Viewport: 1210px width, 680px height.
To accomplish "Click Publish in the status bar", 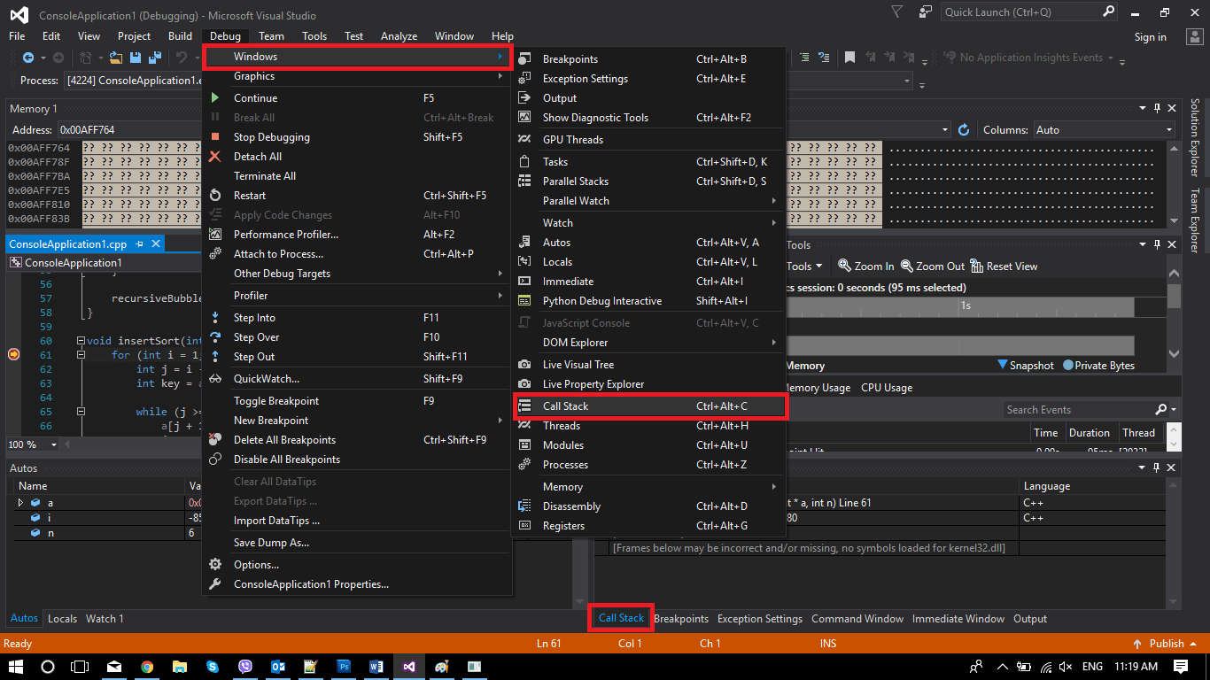I will (1165, 643).
